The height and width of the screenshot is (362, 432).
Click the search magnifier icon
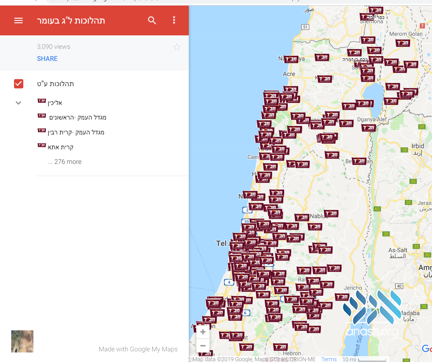point(152,20)
